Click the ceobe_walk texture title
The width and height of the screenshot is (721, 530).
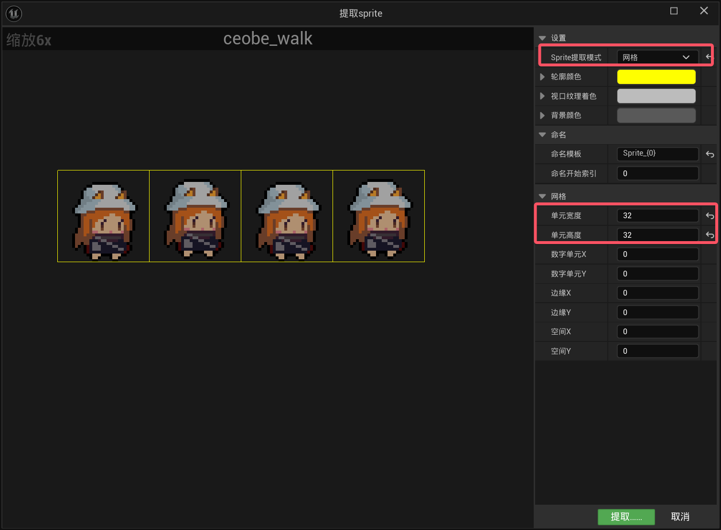268,39
